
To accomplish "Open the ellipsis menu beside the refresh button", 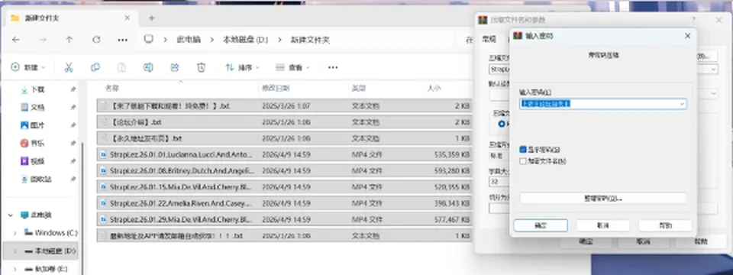I will (122, 40).
